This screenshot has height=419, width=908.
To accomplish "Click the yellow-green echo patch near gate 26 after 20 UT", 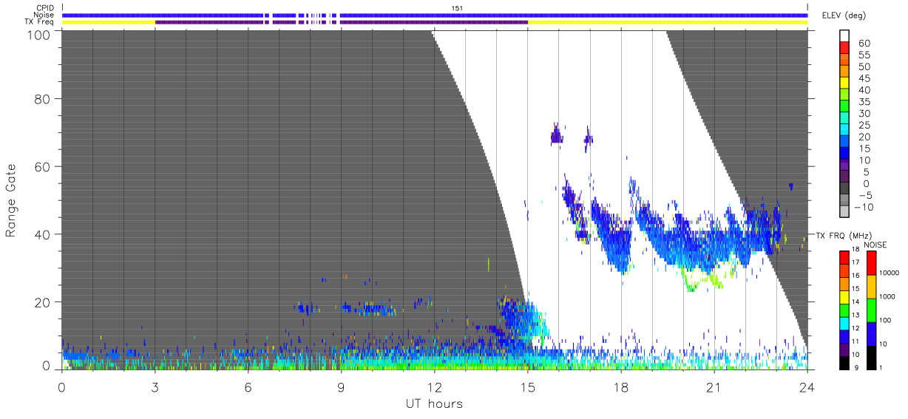I will [x=704, y=279].
